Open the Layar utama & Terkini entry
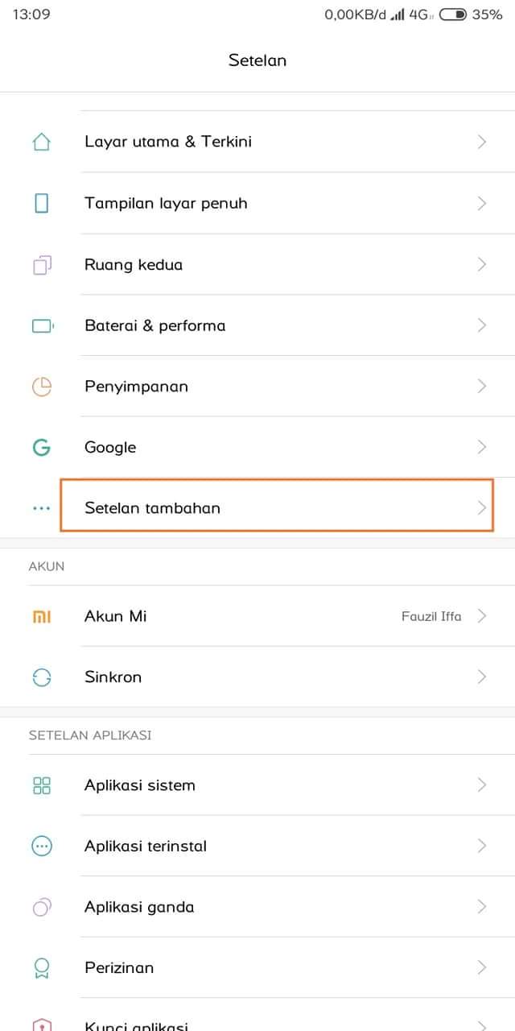The image size is (515, 1031). 167,142
